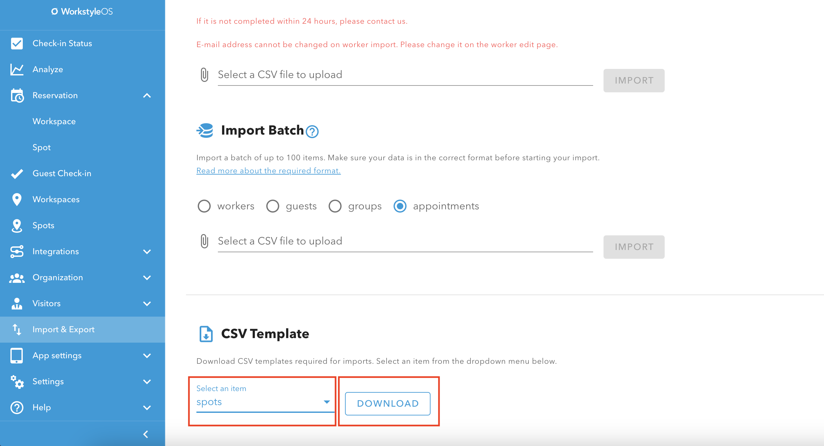This screenshot has height=446, width=824.
Task: Click the Import Batch help question-mark icon
Action: coord(312,132)
